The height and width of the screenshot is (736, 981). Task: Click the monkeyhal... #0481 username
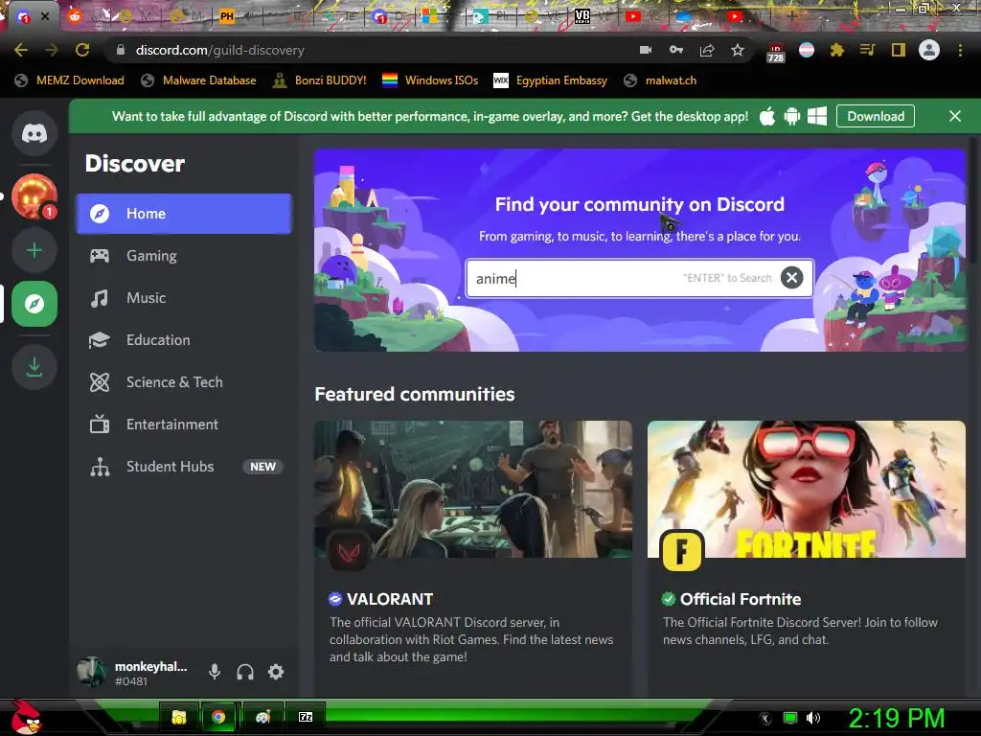(x=150, y=673)
